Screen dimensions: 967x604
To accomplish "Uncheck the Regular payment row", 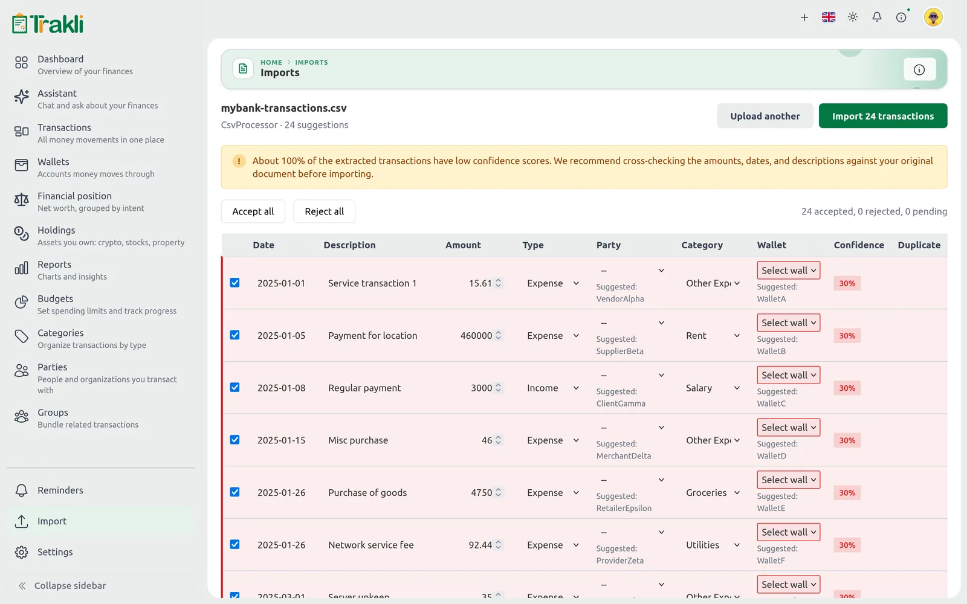I will tap(235, 388).
